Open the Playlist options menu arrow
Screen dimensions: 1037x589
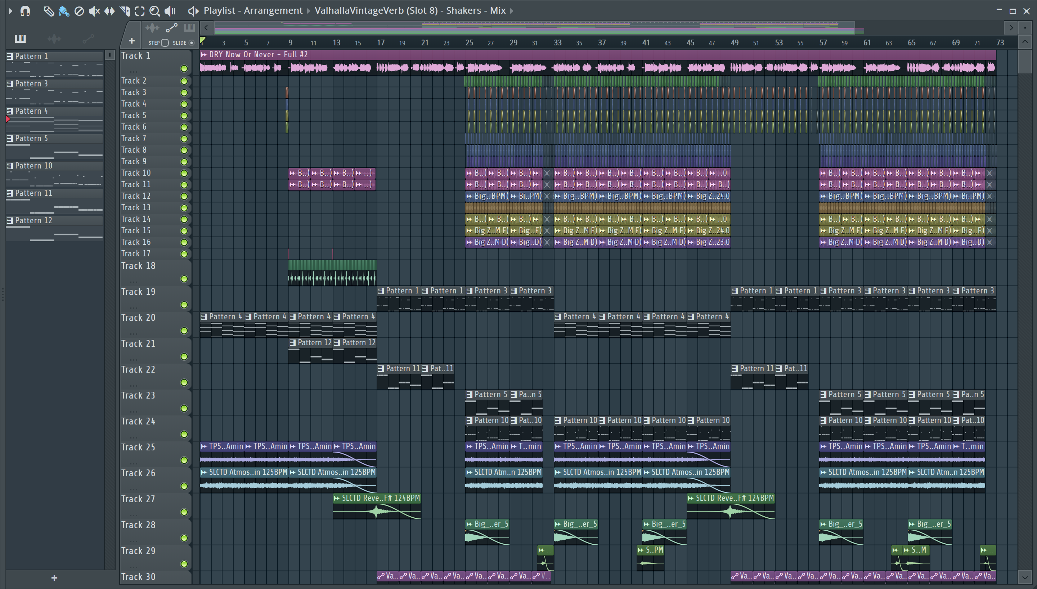(x=10, y=11)
